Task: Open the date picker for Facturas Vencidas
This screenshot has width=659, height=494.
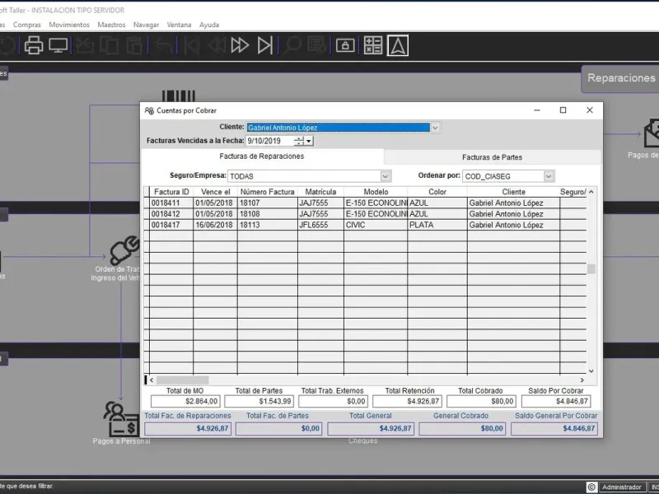Action: 309,142
